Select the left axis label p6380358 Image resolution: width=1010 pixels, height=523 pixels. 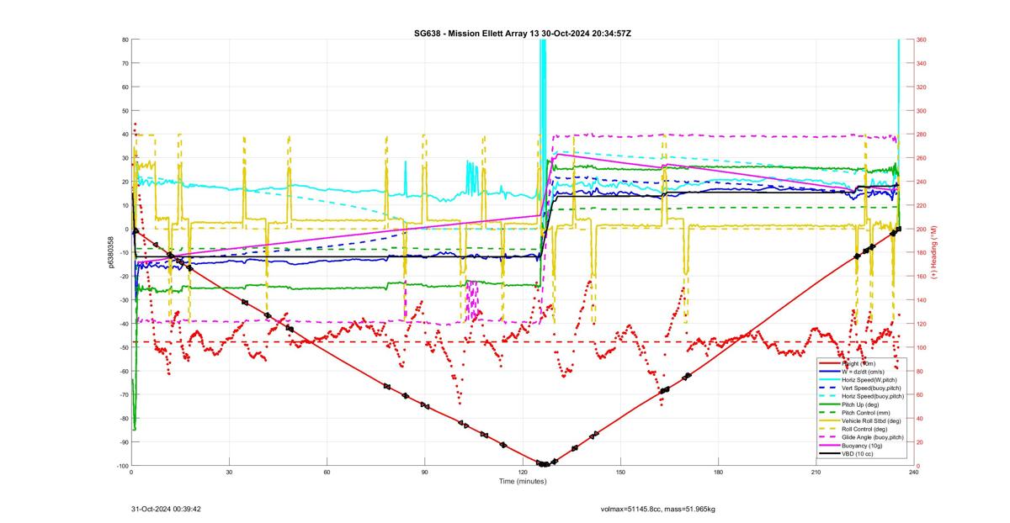pyautogui.click(x=110, y=251)
